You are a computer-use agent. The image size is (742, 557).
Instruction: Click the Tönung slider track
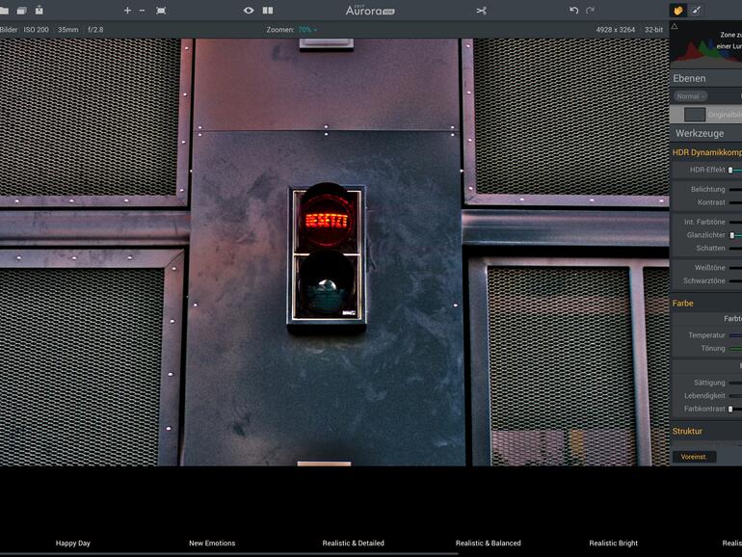click(x=735, y=348)
